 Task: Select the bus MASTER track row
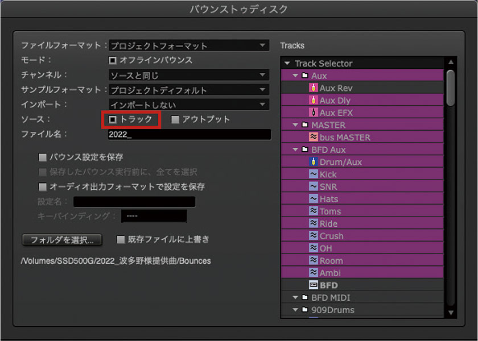362,138
